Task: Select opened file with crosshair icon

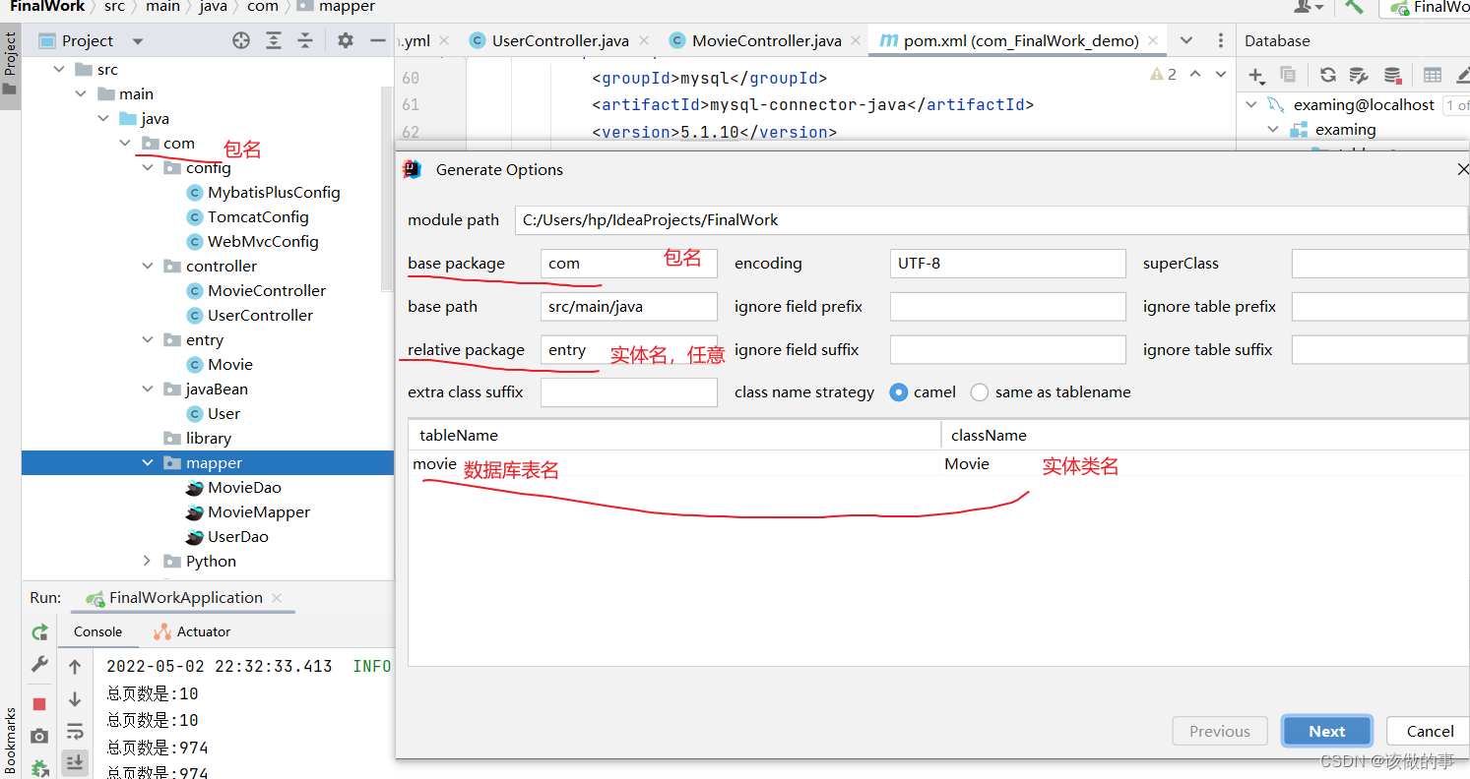Action: coord(241,40)
